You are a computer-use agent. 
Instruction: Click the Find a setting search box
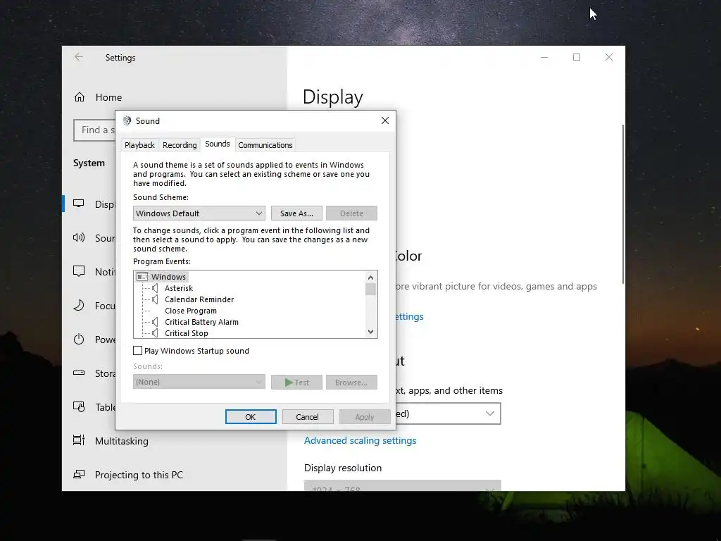[94, 130]
